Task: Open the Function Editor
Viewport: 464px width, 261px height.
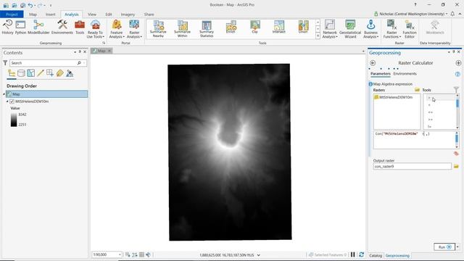Action: coord(410,29)
